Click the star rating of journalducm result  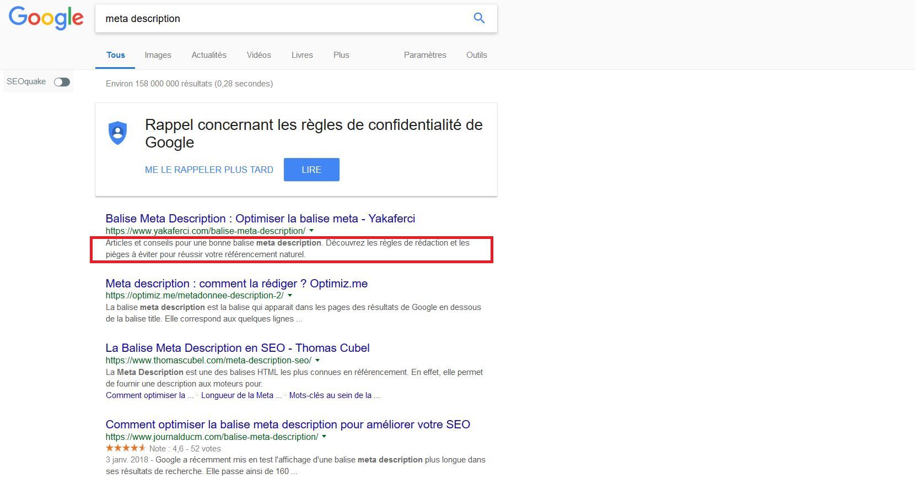(126, 448)
